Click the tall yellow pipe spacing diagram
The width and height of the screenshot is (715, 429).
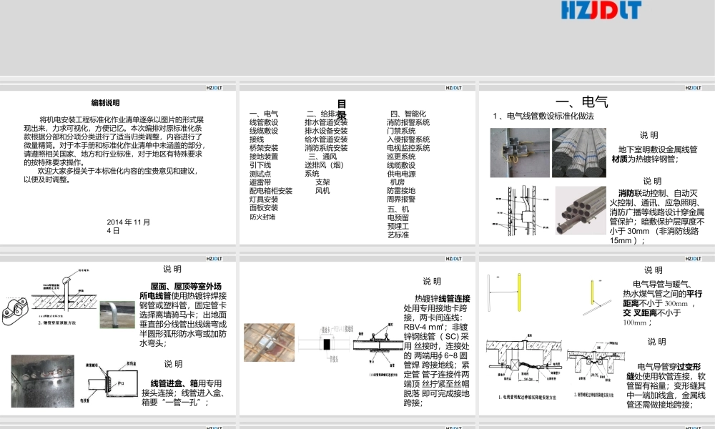(x=505, y=292)
